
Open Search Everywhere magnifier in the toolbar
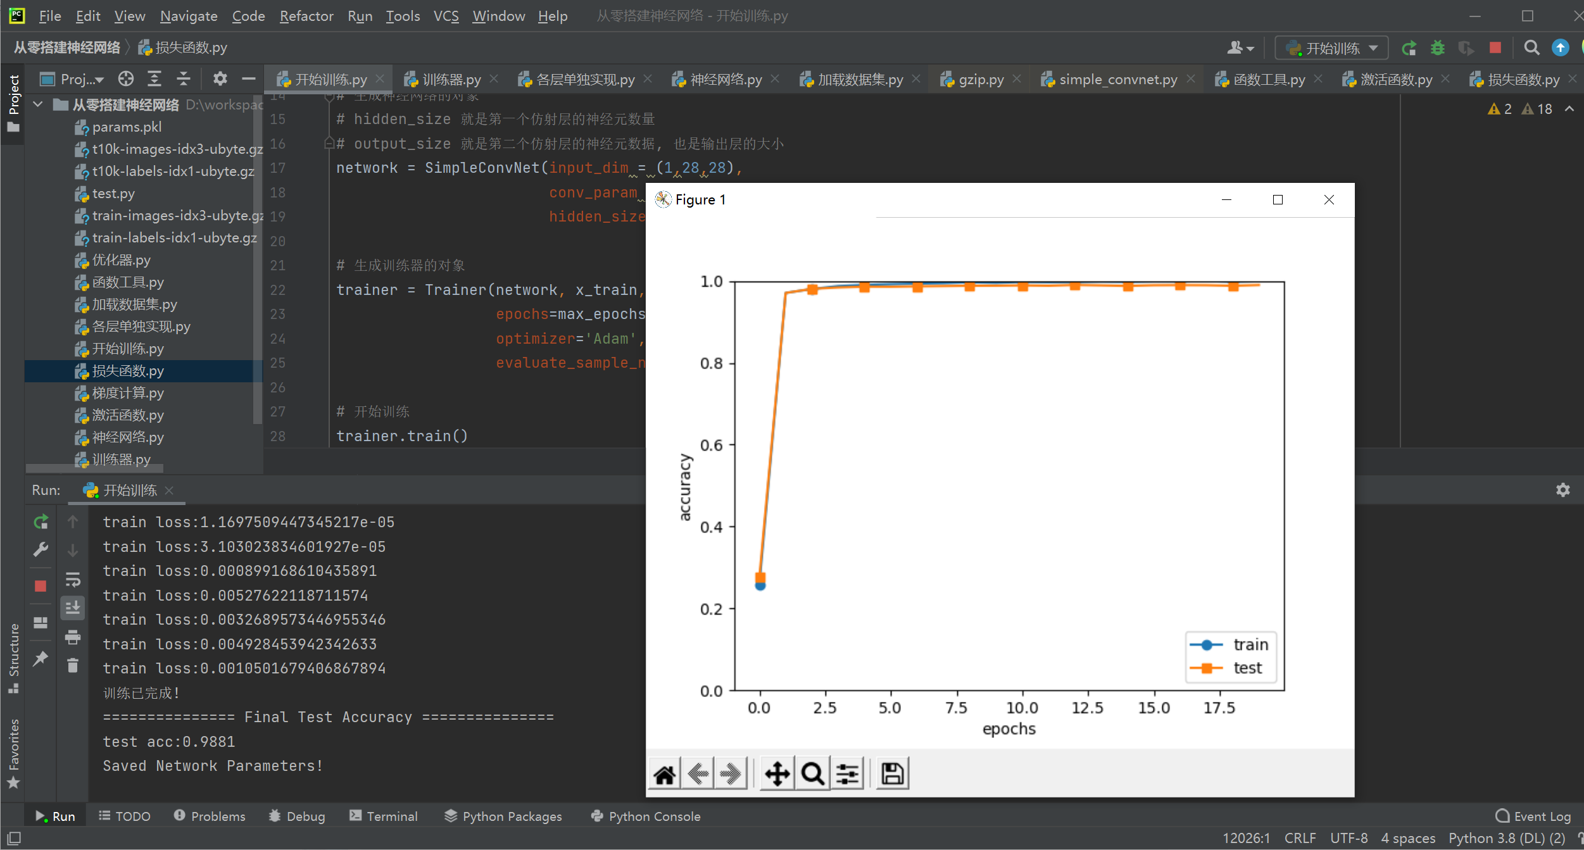pos(1531,48)
